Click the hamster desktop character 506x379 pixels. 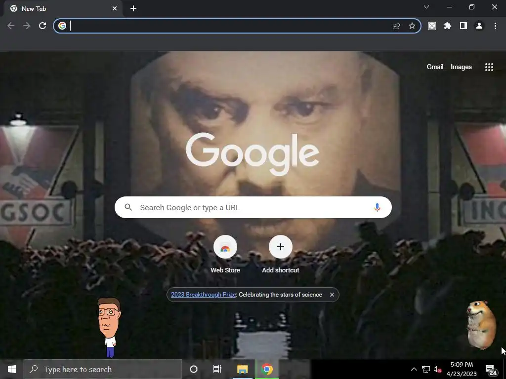pyautogui.click(x=481, y=325)
